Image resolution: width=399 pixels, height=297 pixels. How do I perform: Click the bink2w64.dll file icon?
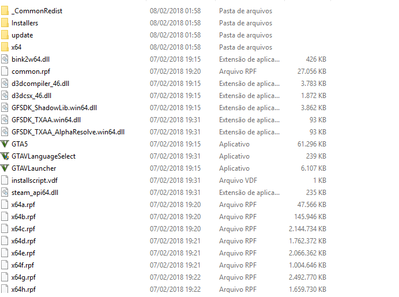point(5,59)
